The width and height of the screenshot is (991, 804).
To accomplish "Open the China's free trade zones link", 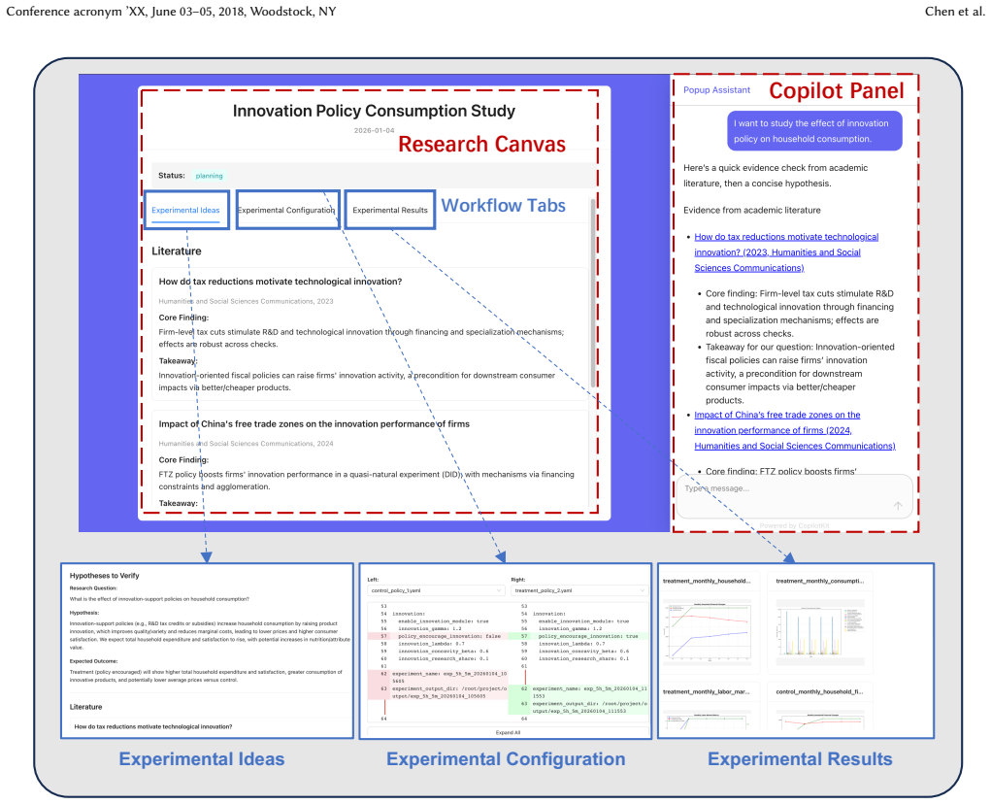I will [x=794, y=430].
